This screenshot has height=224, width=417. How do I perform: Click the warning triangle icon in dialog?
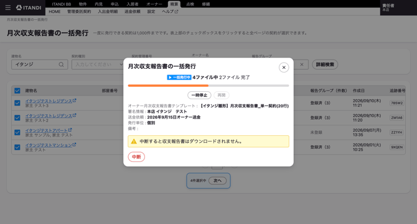click(134, 141)
